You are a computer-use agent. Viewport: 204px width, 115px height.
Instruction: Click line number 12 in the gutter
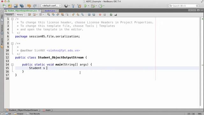point(7,57)
